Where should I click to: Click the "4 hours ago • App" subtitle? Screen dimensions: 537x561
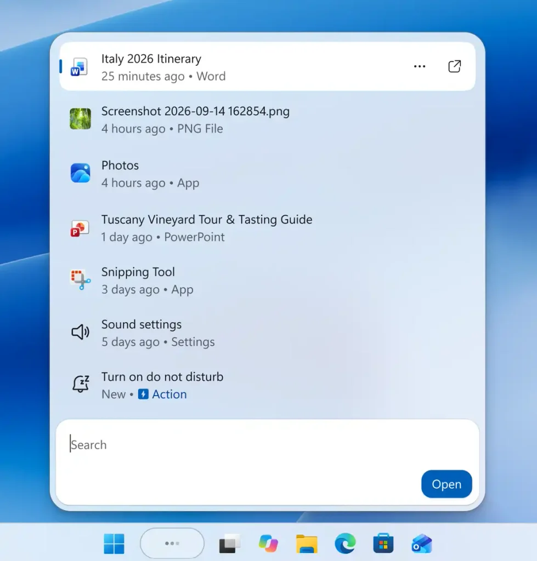click(150, 183)
